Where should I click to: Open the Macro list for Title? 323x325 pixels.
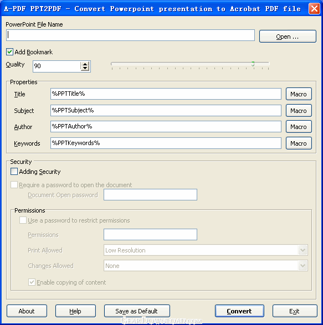click(x=299, y=94)
